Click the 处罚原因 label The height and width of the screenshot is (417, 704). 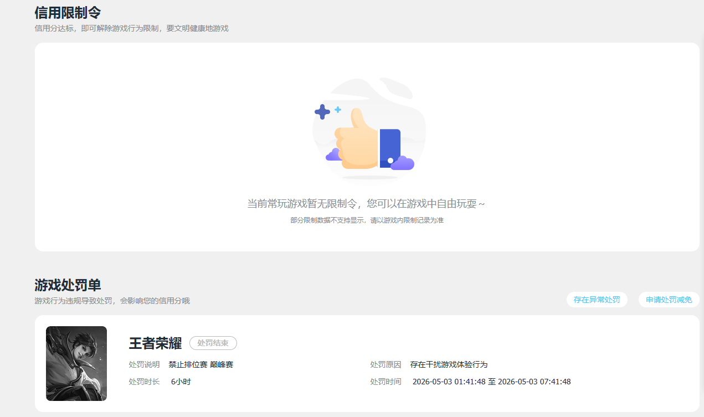click(386, 364)
